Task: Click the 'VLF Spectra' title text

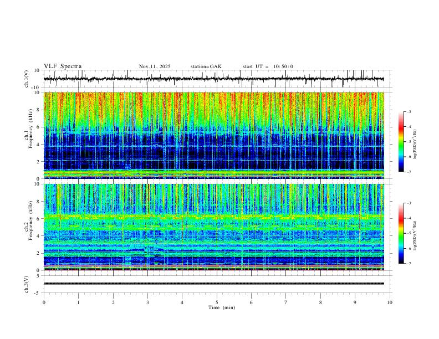Action: click(x=63, y=66)
